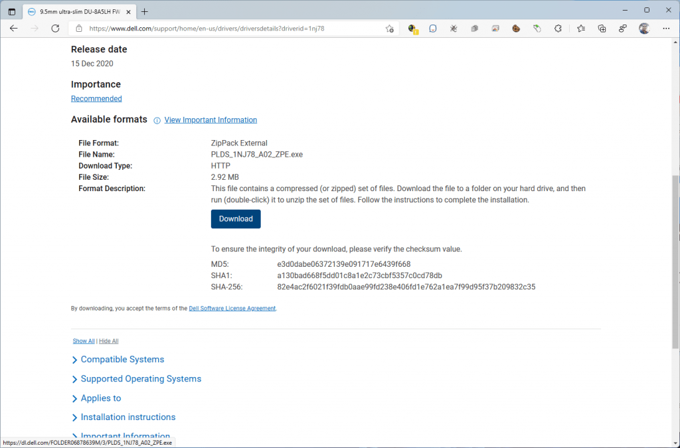The image size is (680, 448).
Task: Refresh the Dell driver page
Action: click(x=55, y=29)
